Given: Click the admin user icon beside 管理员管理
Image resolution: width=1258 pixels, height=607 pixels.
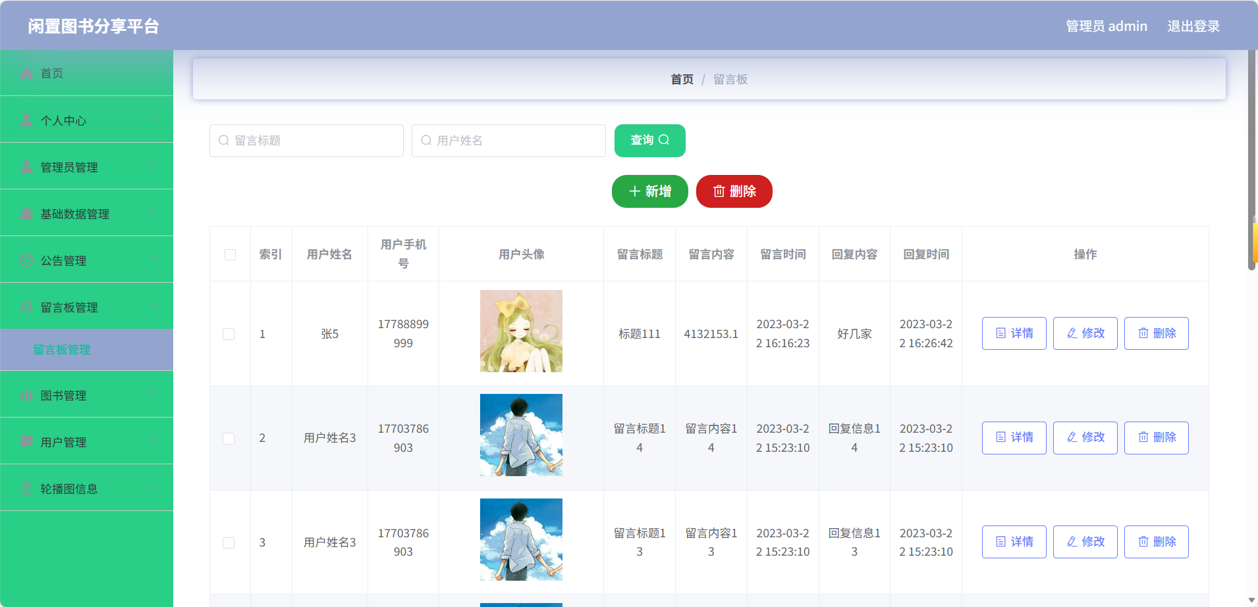Looking at the screenshot, I should point(26,167).
